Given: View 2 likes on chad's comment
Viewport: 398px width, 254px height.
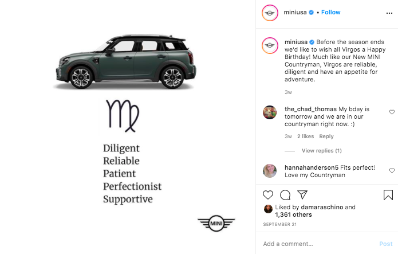Looking at the screenshot, I should pos(305,136).
